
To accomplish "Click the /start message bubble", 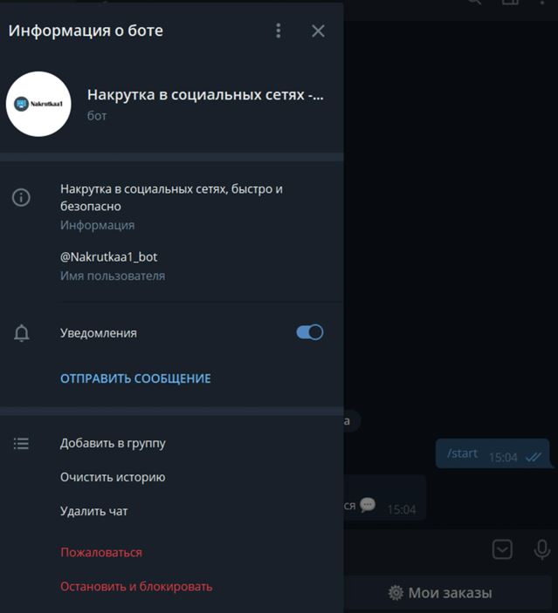I will click(493, 453).
